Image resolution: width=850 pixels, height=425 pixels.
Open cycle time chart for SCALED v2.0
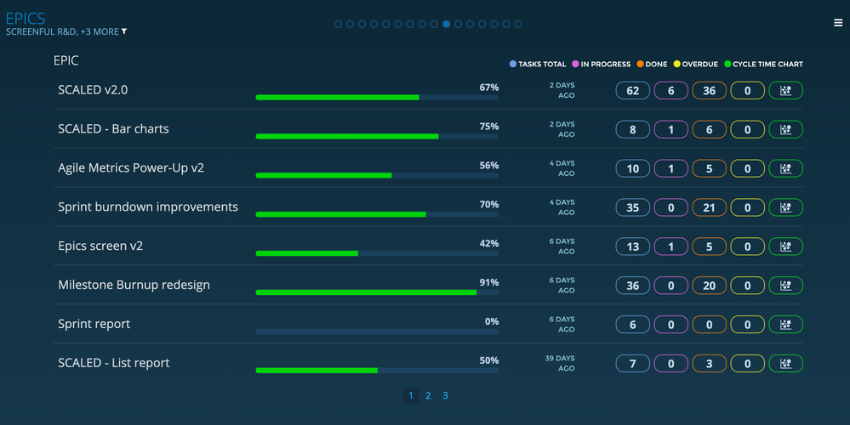click(x=785, y=90)
